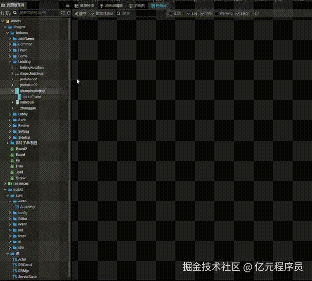Select the Board2 prefab asset
The height and width of the screenshot is (281, 312).
tap(21, 149)
